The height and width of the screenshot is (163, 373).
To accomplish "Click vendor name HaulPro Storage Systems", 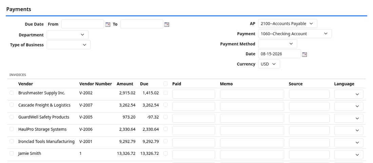I will pyautogui.click(x=42, y=129).
